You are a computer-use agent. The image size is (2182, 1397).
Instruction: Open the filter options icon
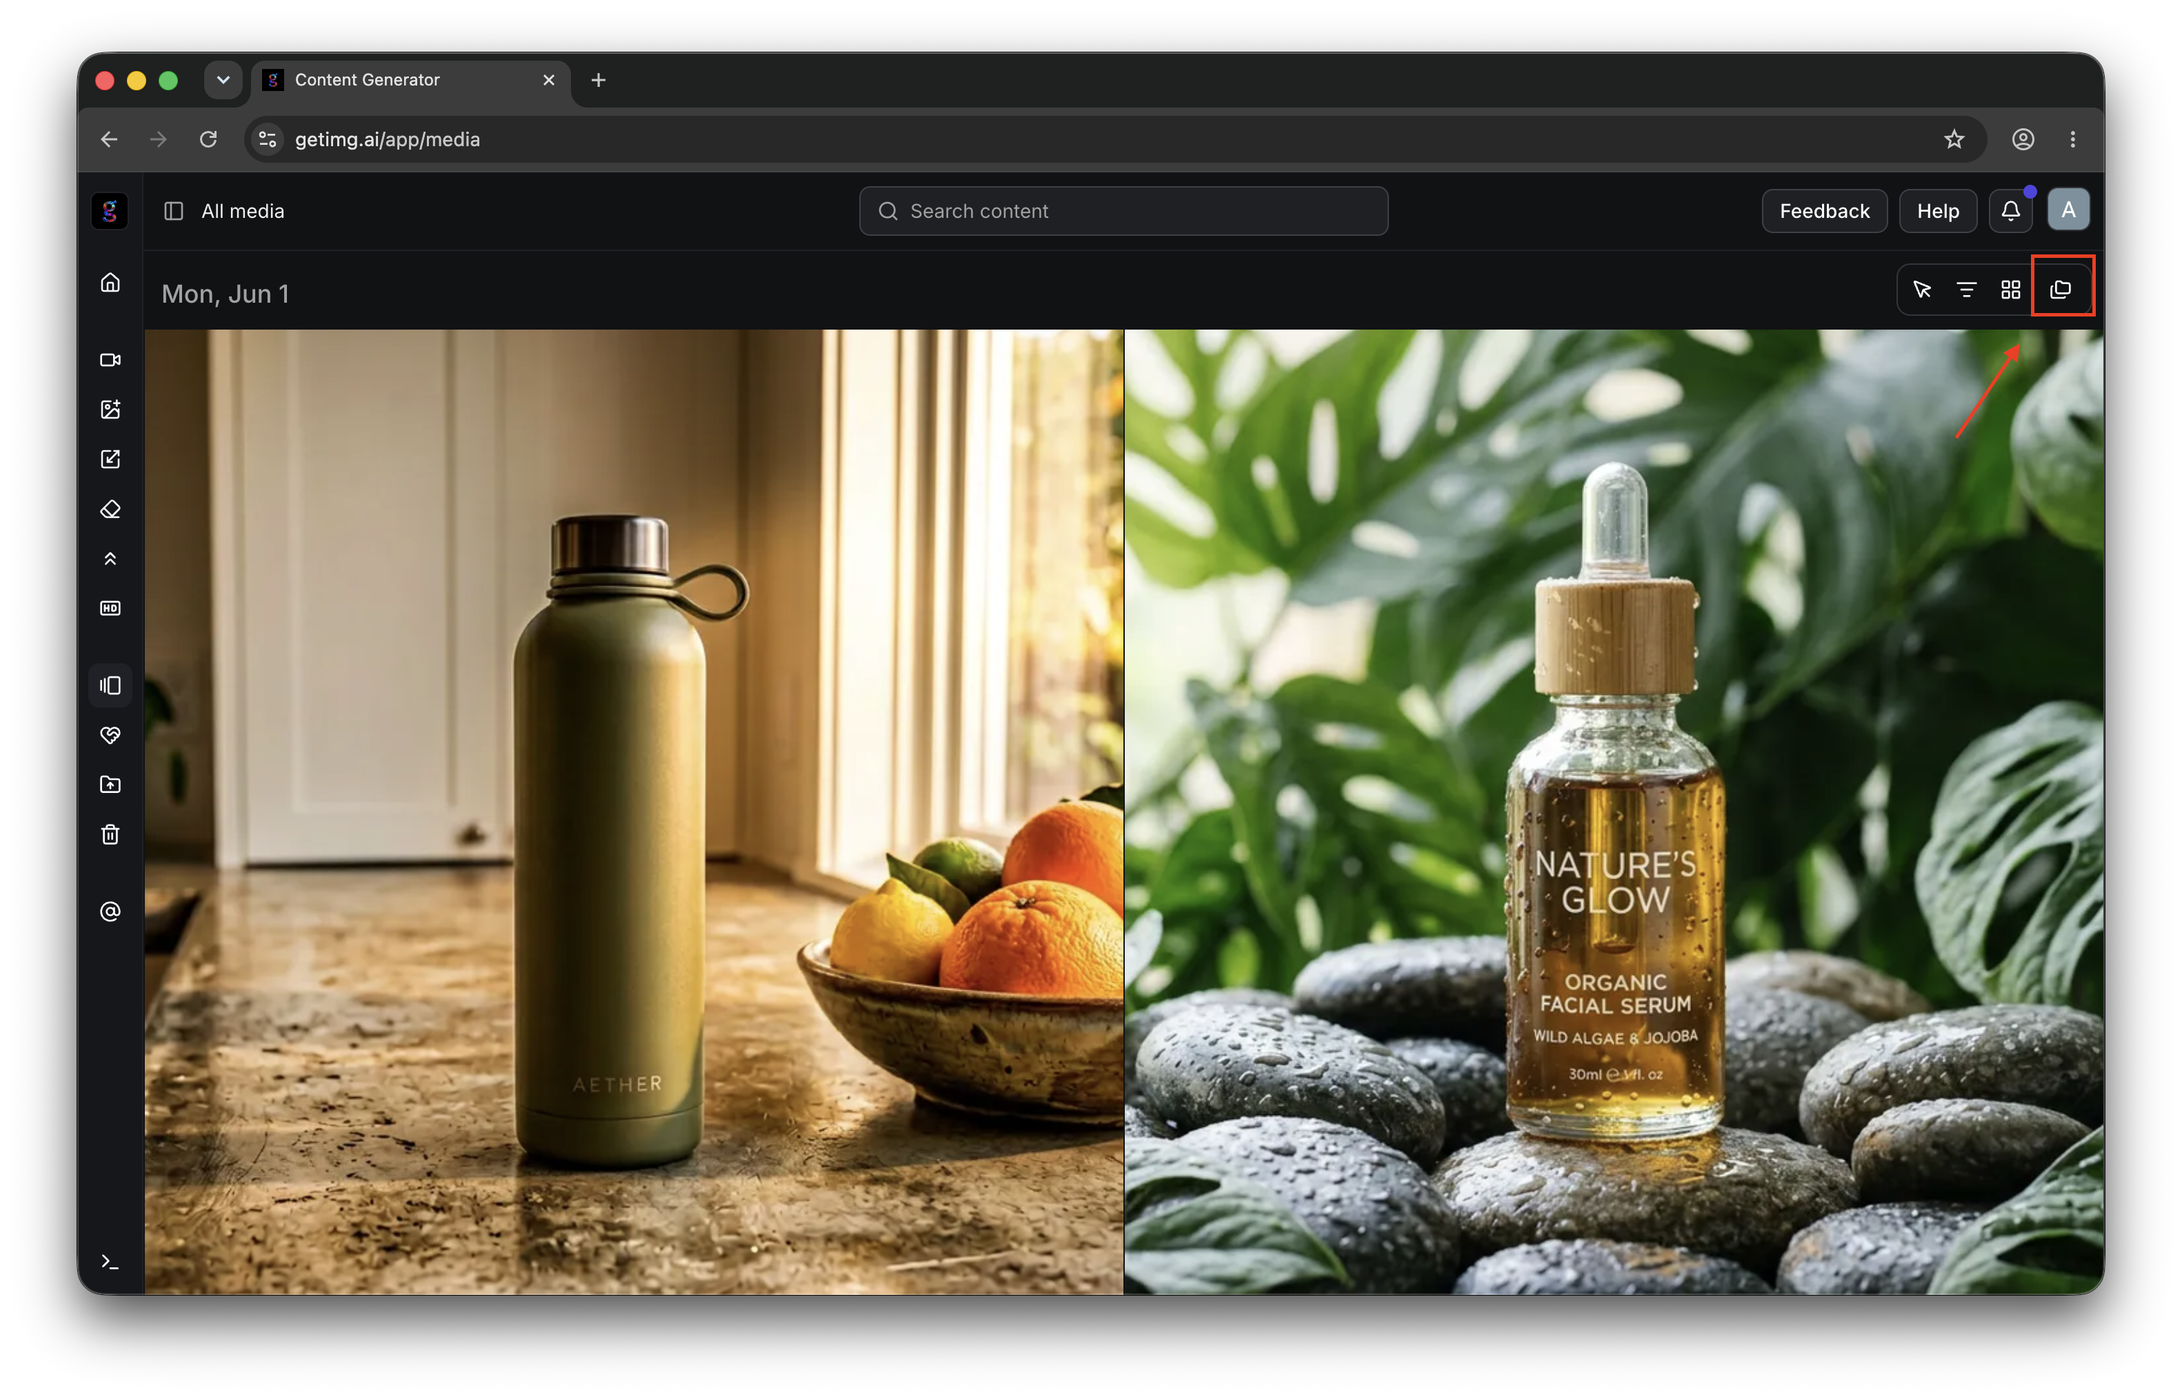click(x=1966, y=290)
